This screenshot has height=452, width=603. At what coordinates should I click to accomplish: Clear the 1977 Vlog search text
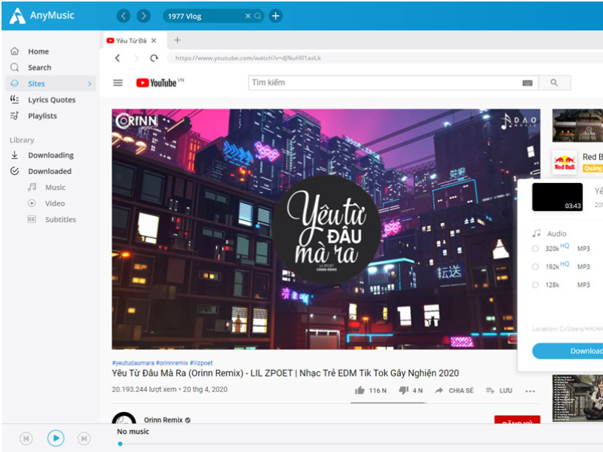248,16
